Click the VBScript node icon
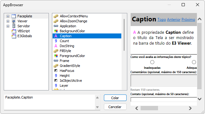Viewport: 205px width, 114px height. pyautogui.click(x=14, y=31)
